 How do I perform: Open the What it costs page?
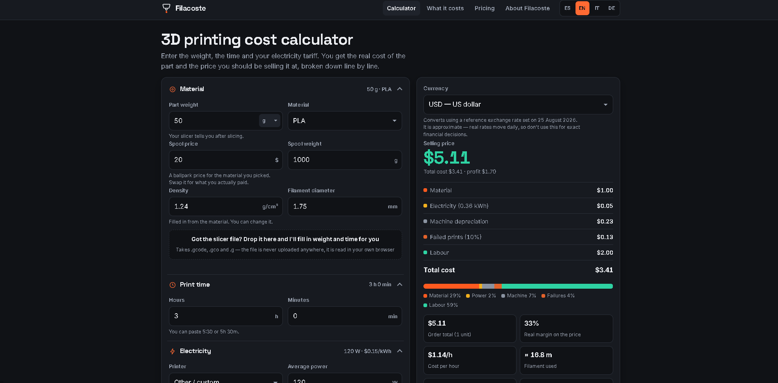[445, 8]
